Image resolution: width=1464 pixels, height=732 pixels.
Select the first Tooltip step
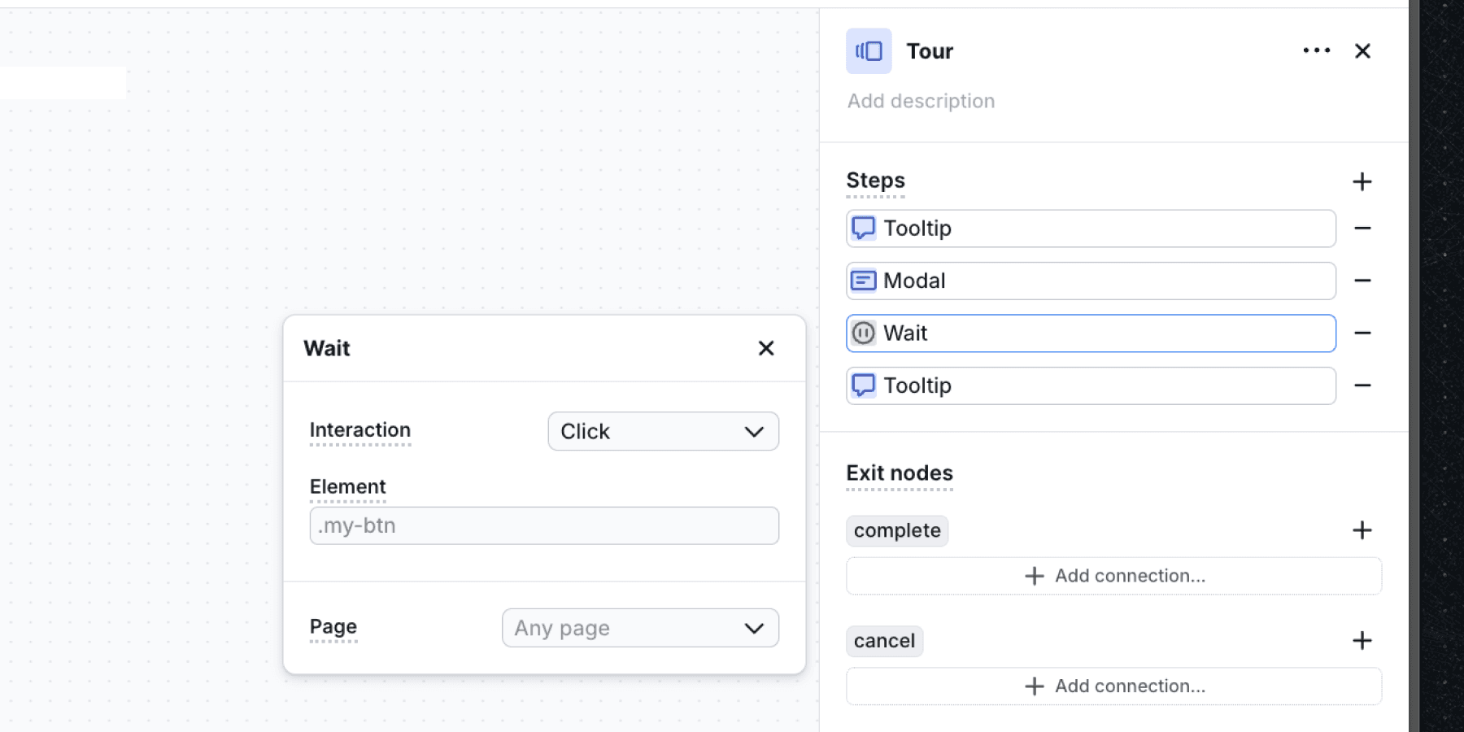click(1090, 229)
